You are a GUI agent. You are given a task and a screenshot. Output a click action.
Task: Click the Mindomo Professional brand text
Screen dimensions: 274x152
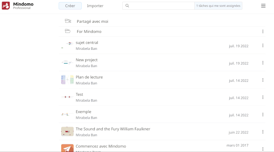tap(23, 5)
